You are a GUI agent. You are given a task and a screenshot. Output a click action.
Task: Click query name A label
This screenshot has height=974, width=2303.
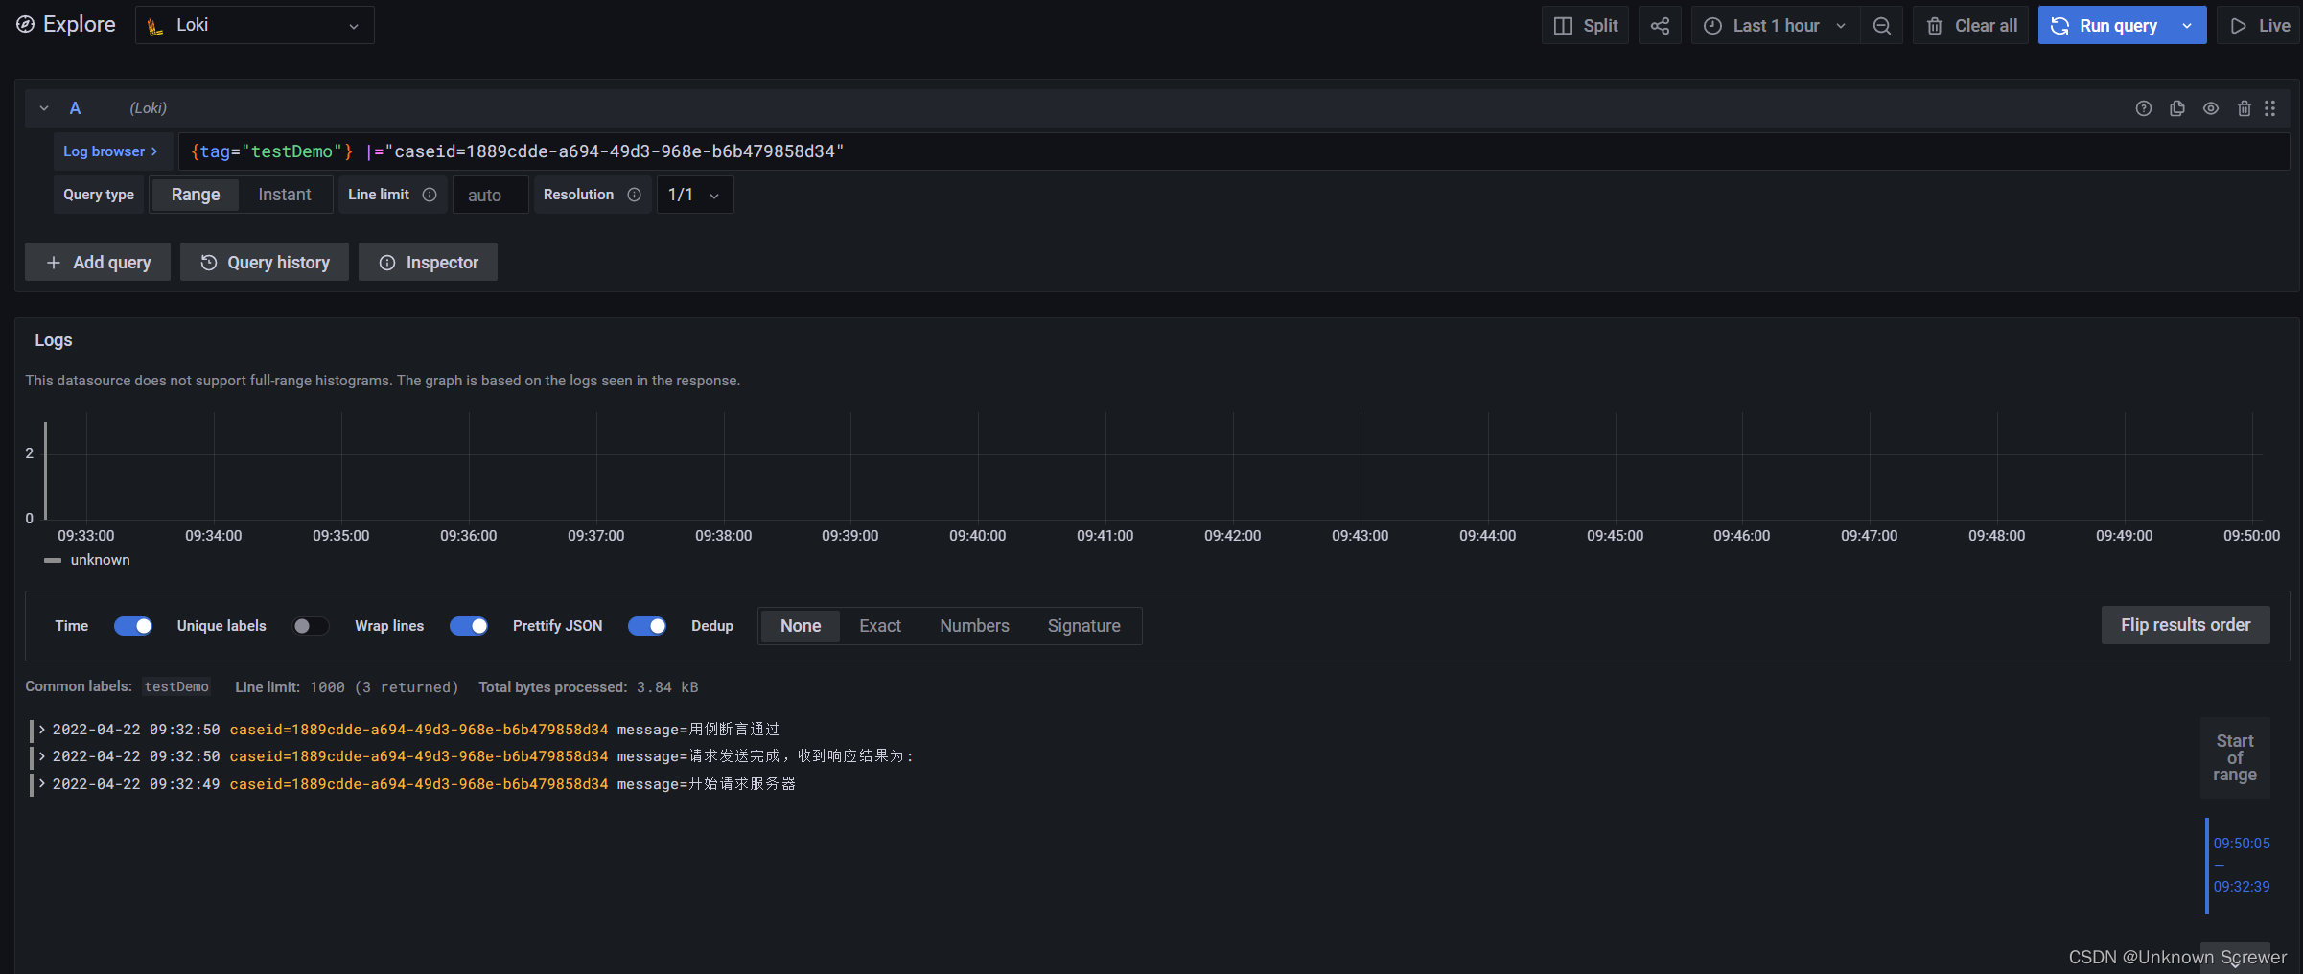(x=75, y=108)
